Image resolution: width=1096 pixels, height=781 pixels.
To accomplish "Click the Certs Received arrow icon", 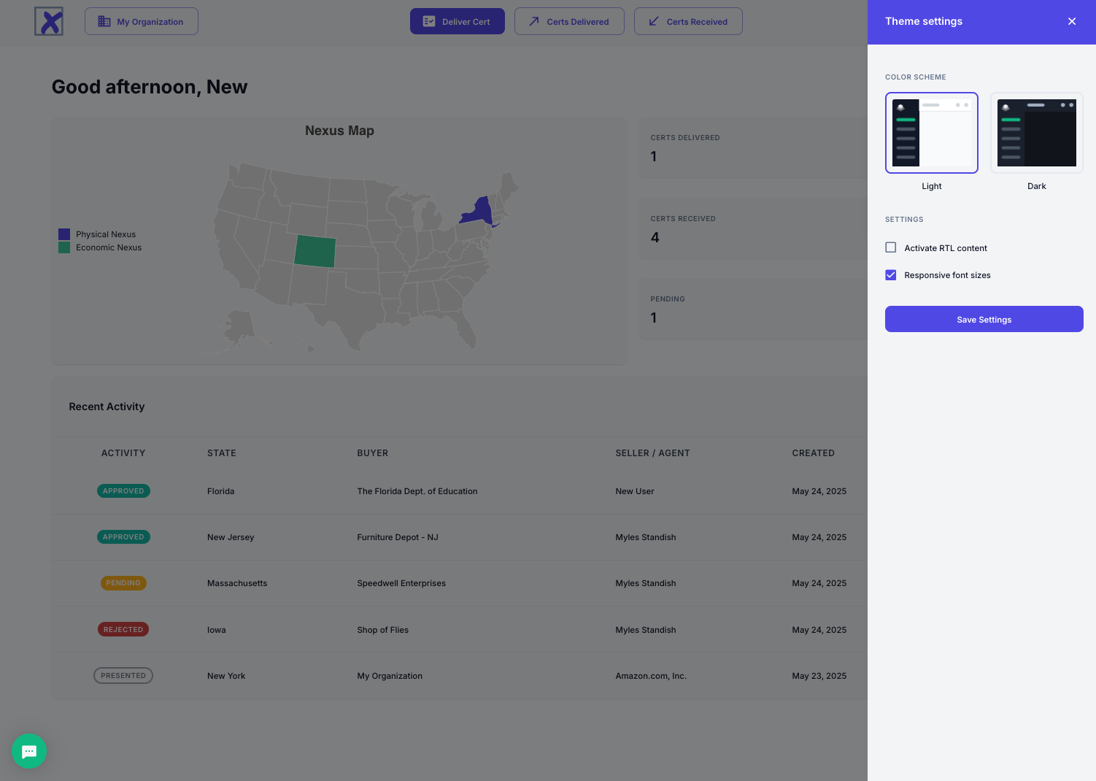I will tap(653, 22).
